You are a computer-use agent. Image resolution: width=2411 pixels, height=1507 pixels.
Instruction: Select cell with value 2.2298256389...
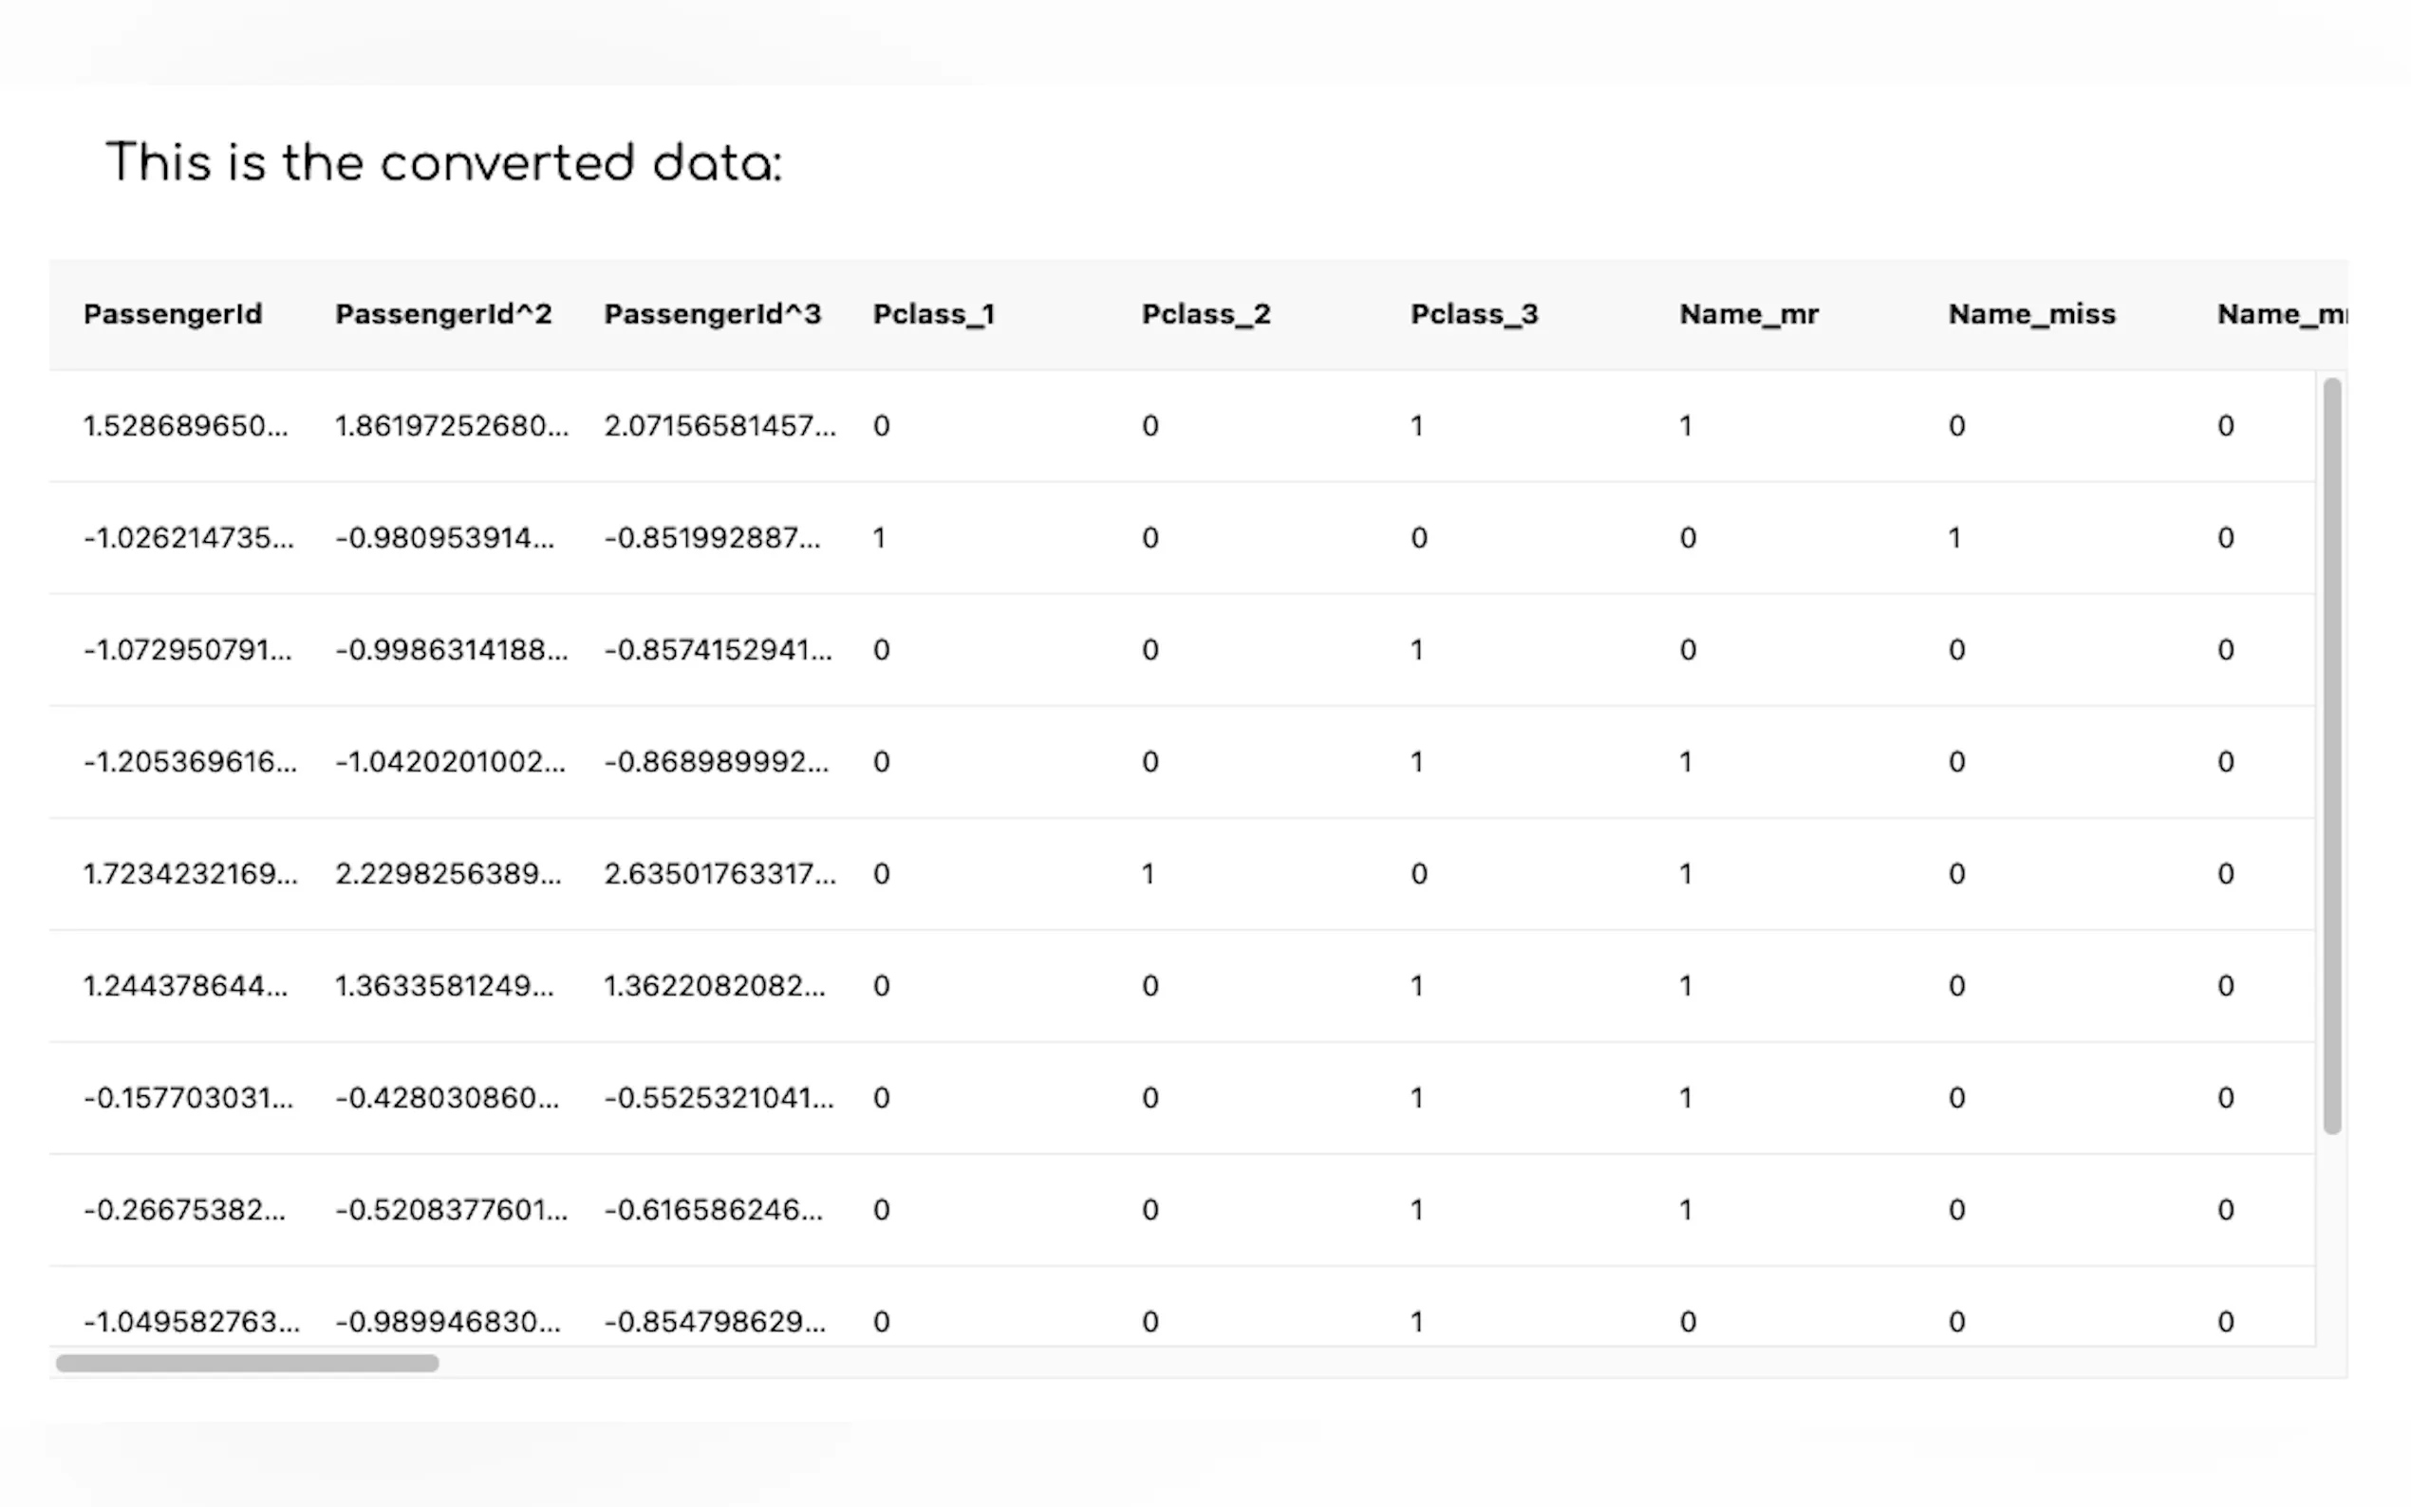coord(447,874)
